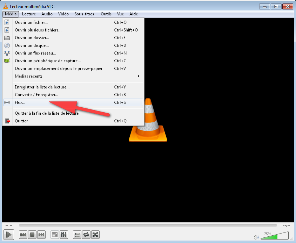Click the stop playback button

tap(32, 235)
